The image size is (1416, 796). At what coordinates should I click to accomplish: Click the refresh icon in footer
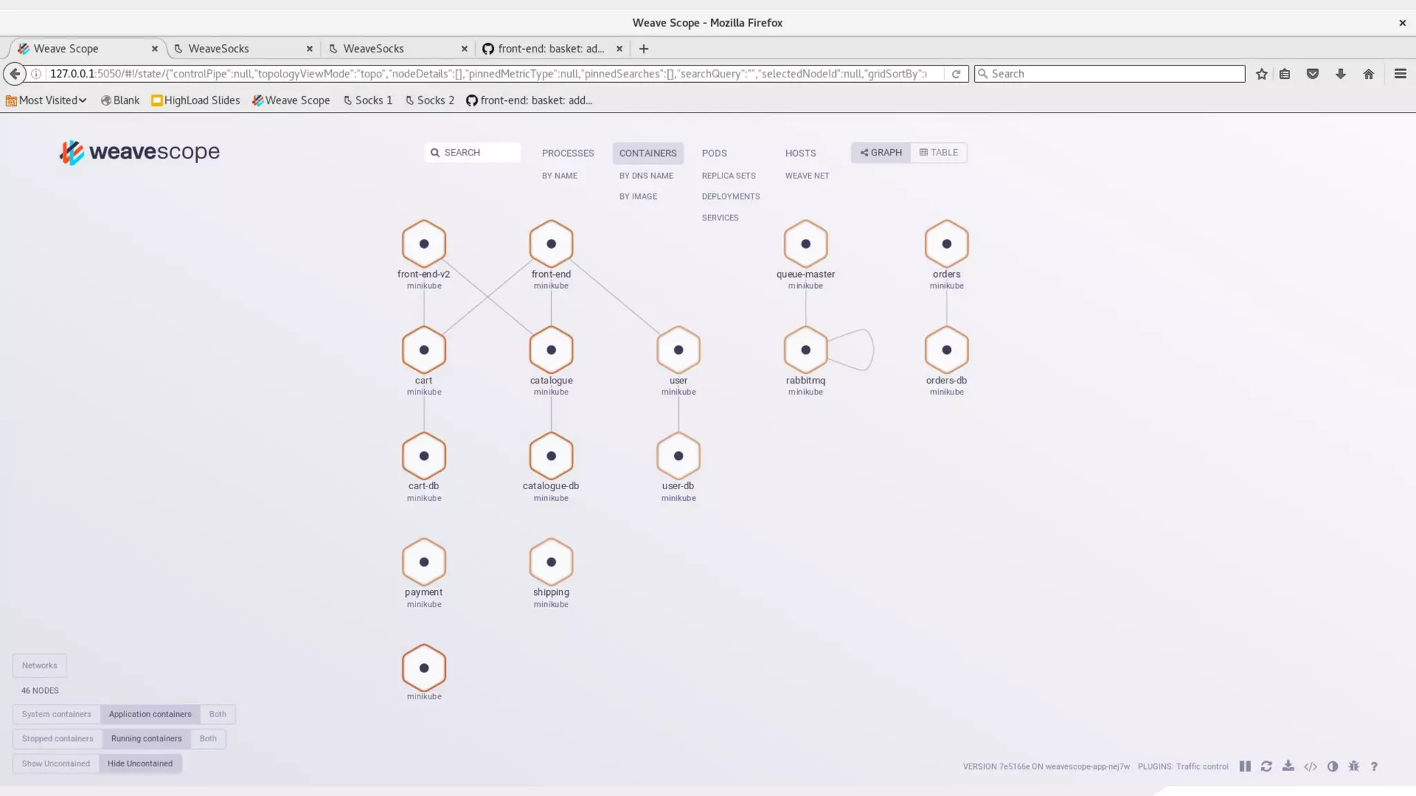[1266, 766]
